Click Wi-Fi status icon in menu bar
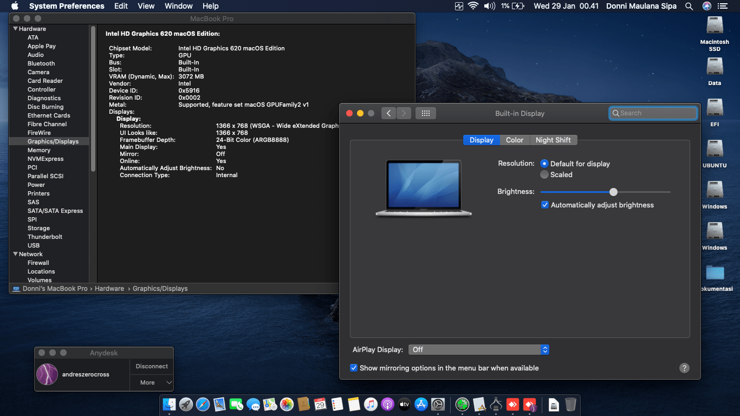The width and height of the screenshot is (740, 416). [473, 6]
